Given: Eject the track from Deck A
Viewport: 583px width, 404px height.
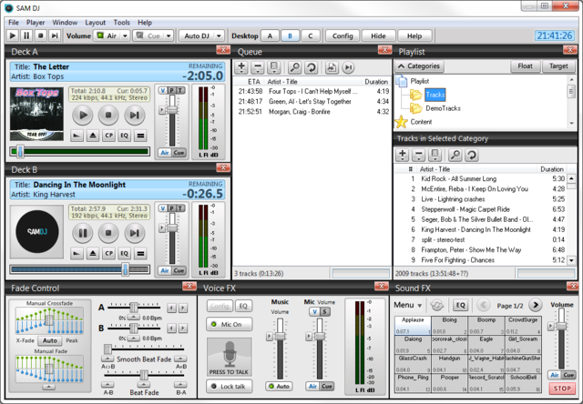Looking at the screenshot, I should pyautogui.click(x=93, y=136).
